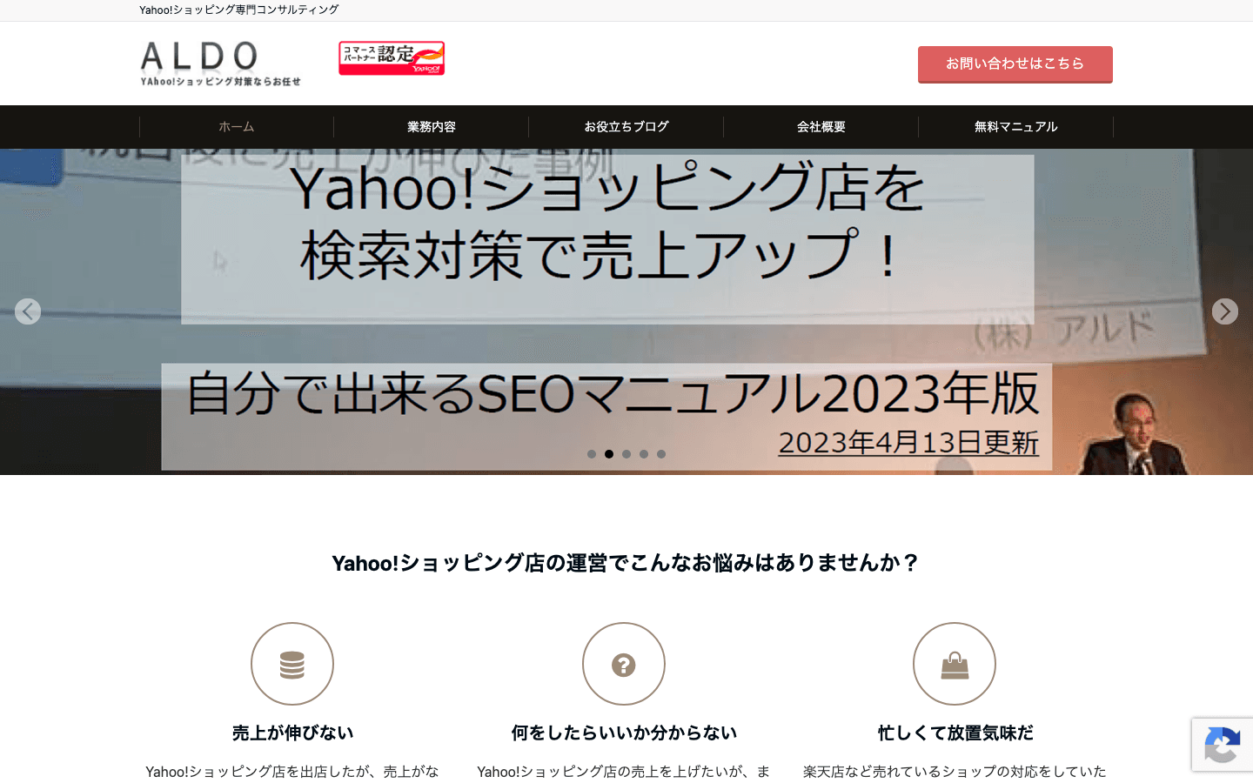Click the question mark icon circle
The height and width of the screenshot is (783, 1253).
[624, 664]
